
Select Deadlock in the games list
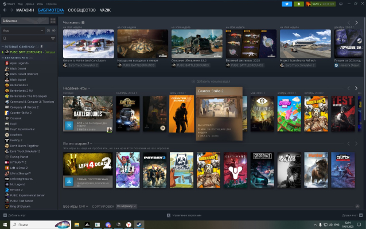16,135
